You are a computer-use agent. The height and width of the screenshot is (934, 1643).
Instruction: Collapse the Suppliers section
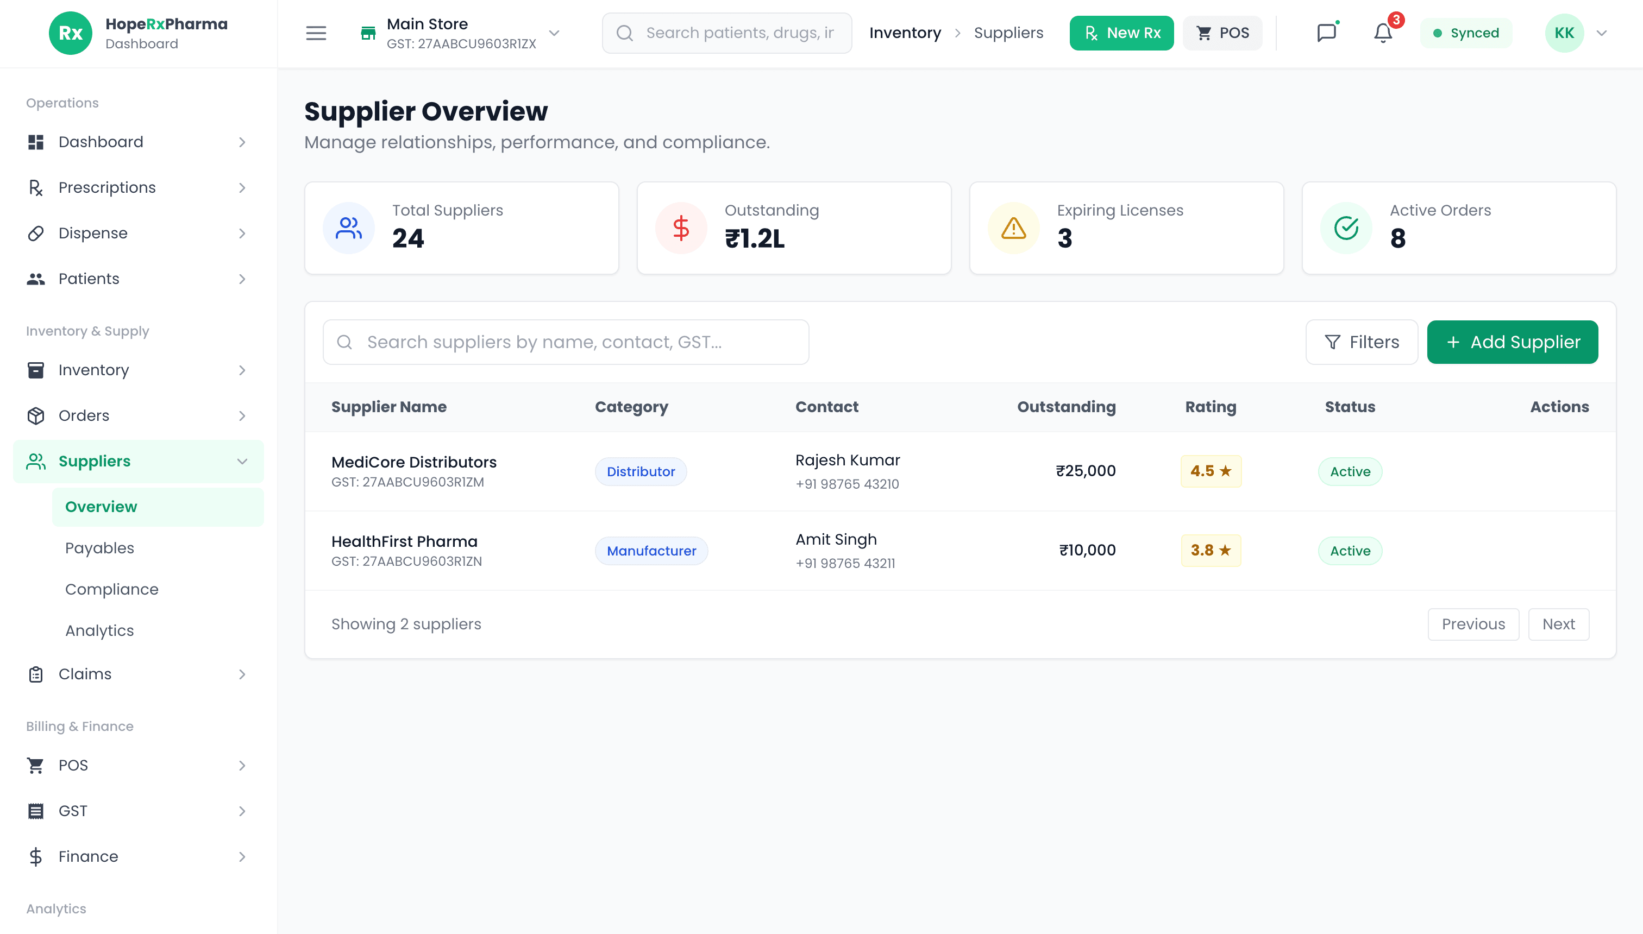tap(242, 460)
